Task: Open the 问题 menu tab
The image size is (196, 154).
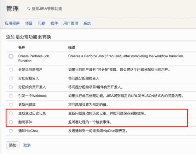Action: coord(41,23)
